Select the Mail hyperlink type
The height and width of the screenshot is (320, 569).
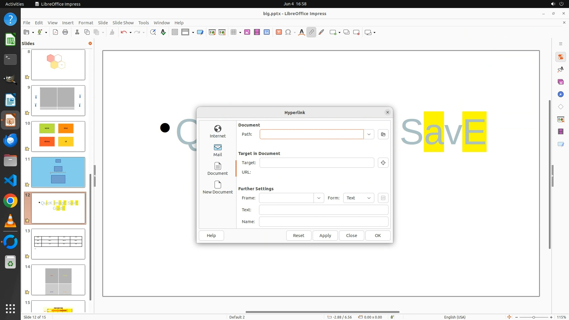(x=218, y=150)
